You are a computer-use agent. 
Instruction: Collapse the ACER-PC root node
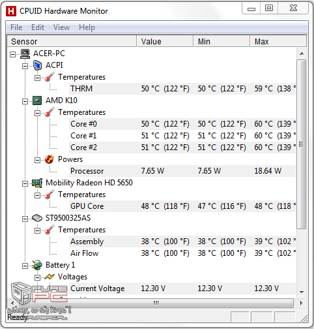13,54
